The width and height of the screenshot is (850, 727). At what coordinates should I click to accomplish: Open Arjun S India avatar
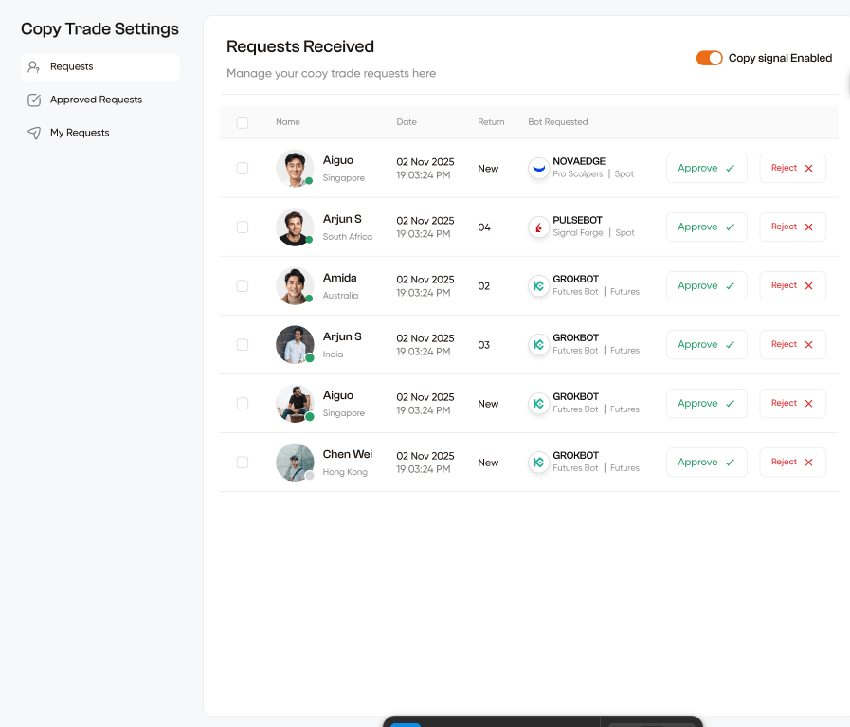point(295,345)
